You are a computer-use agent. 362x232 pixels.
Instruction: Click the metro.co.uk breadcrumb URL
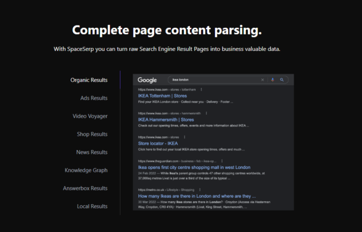coord(166,190)
